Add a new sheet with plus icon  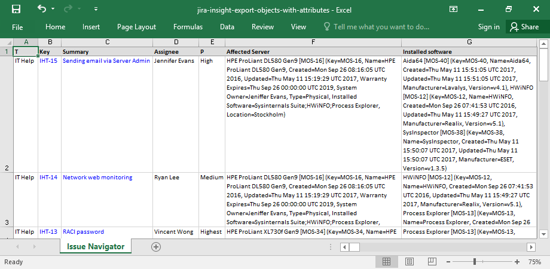(156, 247)
